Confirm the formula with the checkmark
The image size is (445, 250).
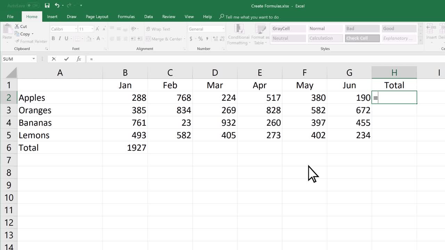[66, 59]
